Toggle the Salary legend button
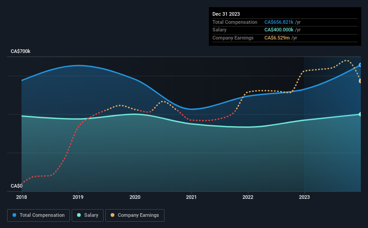This screenshot has height=228, width=368. (x=87, y=215)
